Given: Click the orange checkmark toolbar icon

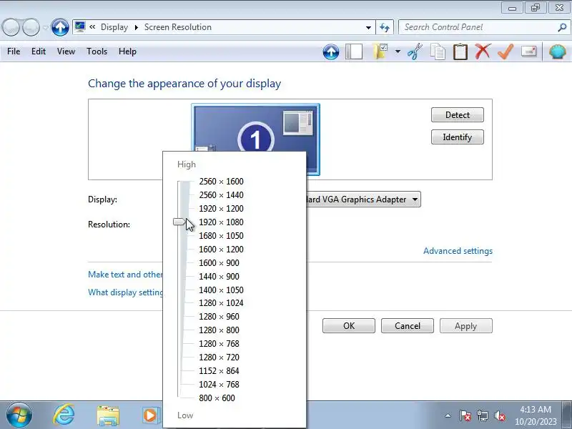Looking at the screenshot, I should pos(506,51).
